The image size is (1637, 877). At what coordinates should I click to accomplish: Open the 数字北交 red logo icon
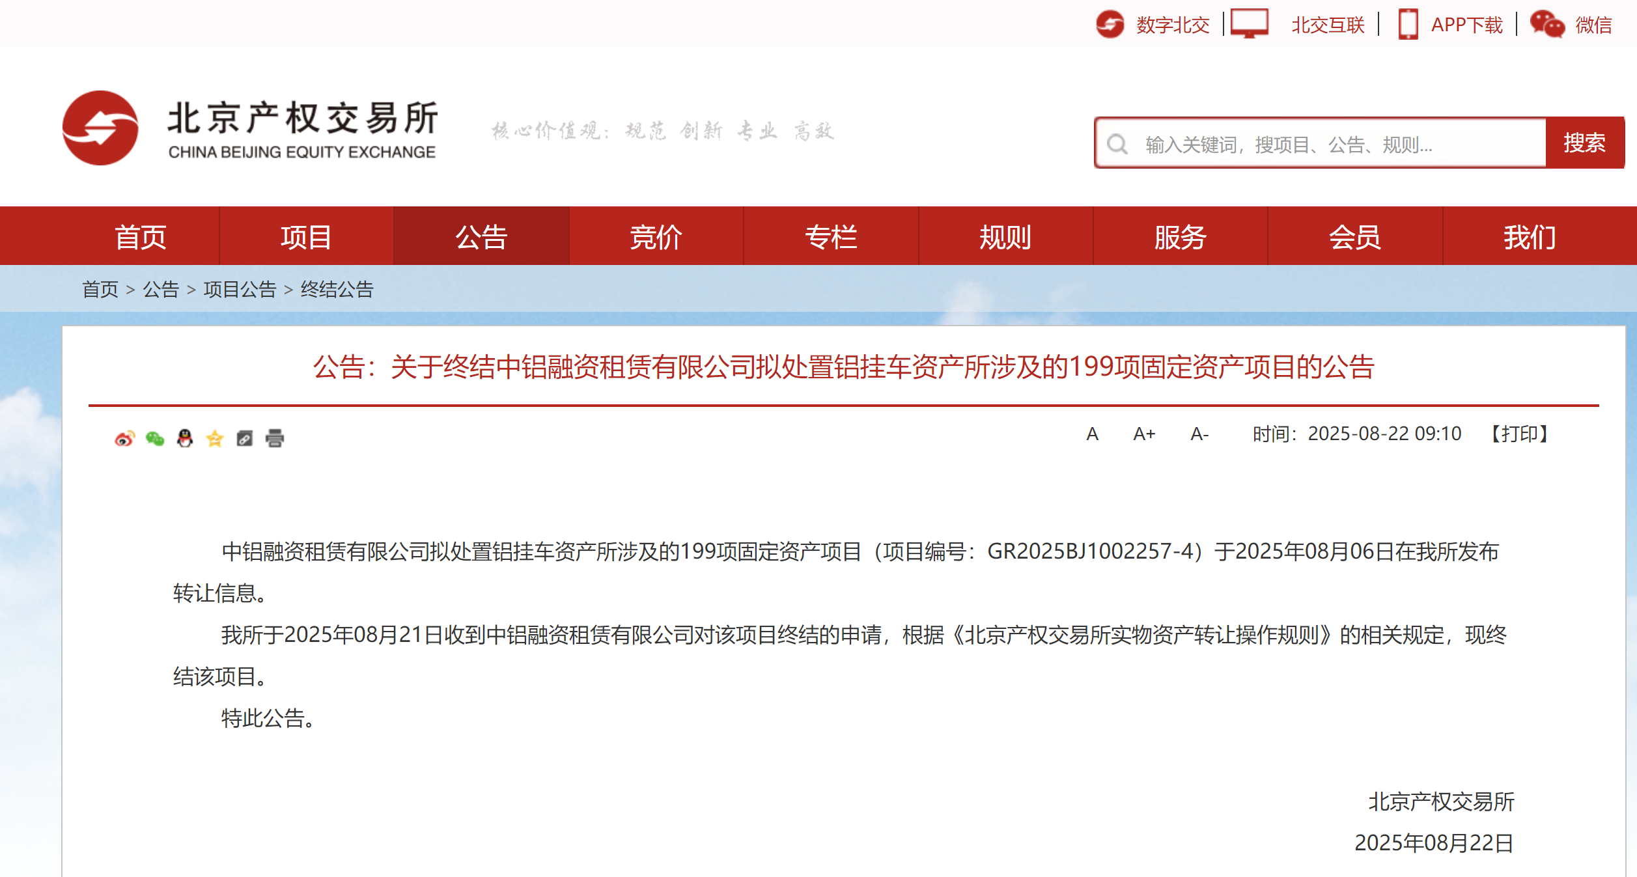click(x=1110, y=25)
